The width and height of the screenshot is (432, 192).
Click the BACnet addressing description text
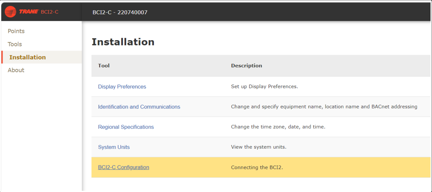(324, 107)
